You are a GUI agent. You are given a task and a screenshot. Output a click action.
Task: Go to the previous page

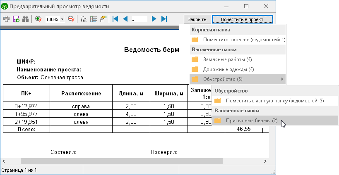pos(125,19)
